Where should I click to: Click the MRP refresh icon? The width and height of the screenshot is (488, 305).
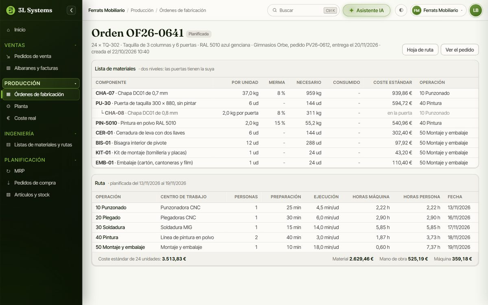[9, 171]
